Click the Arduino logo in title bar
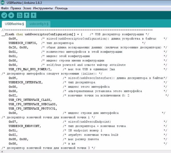 tap(3, 3)
